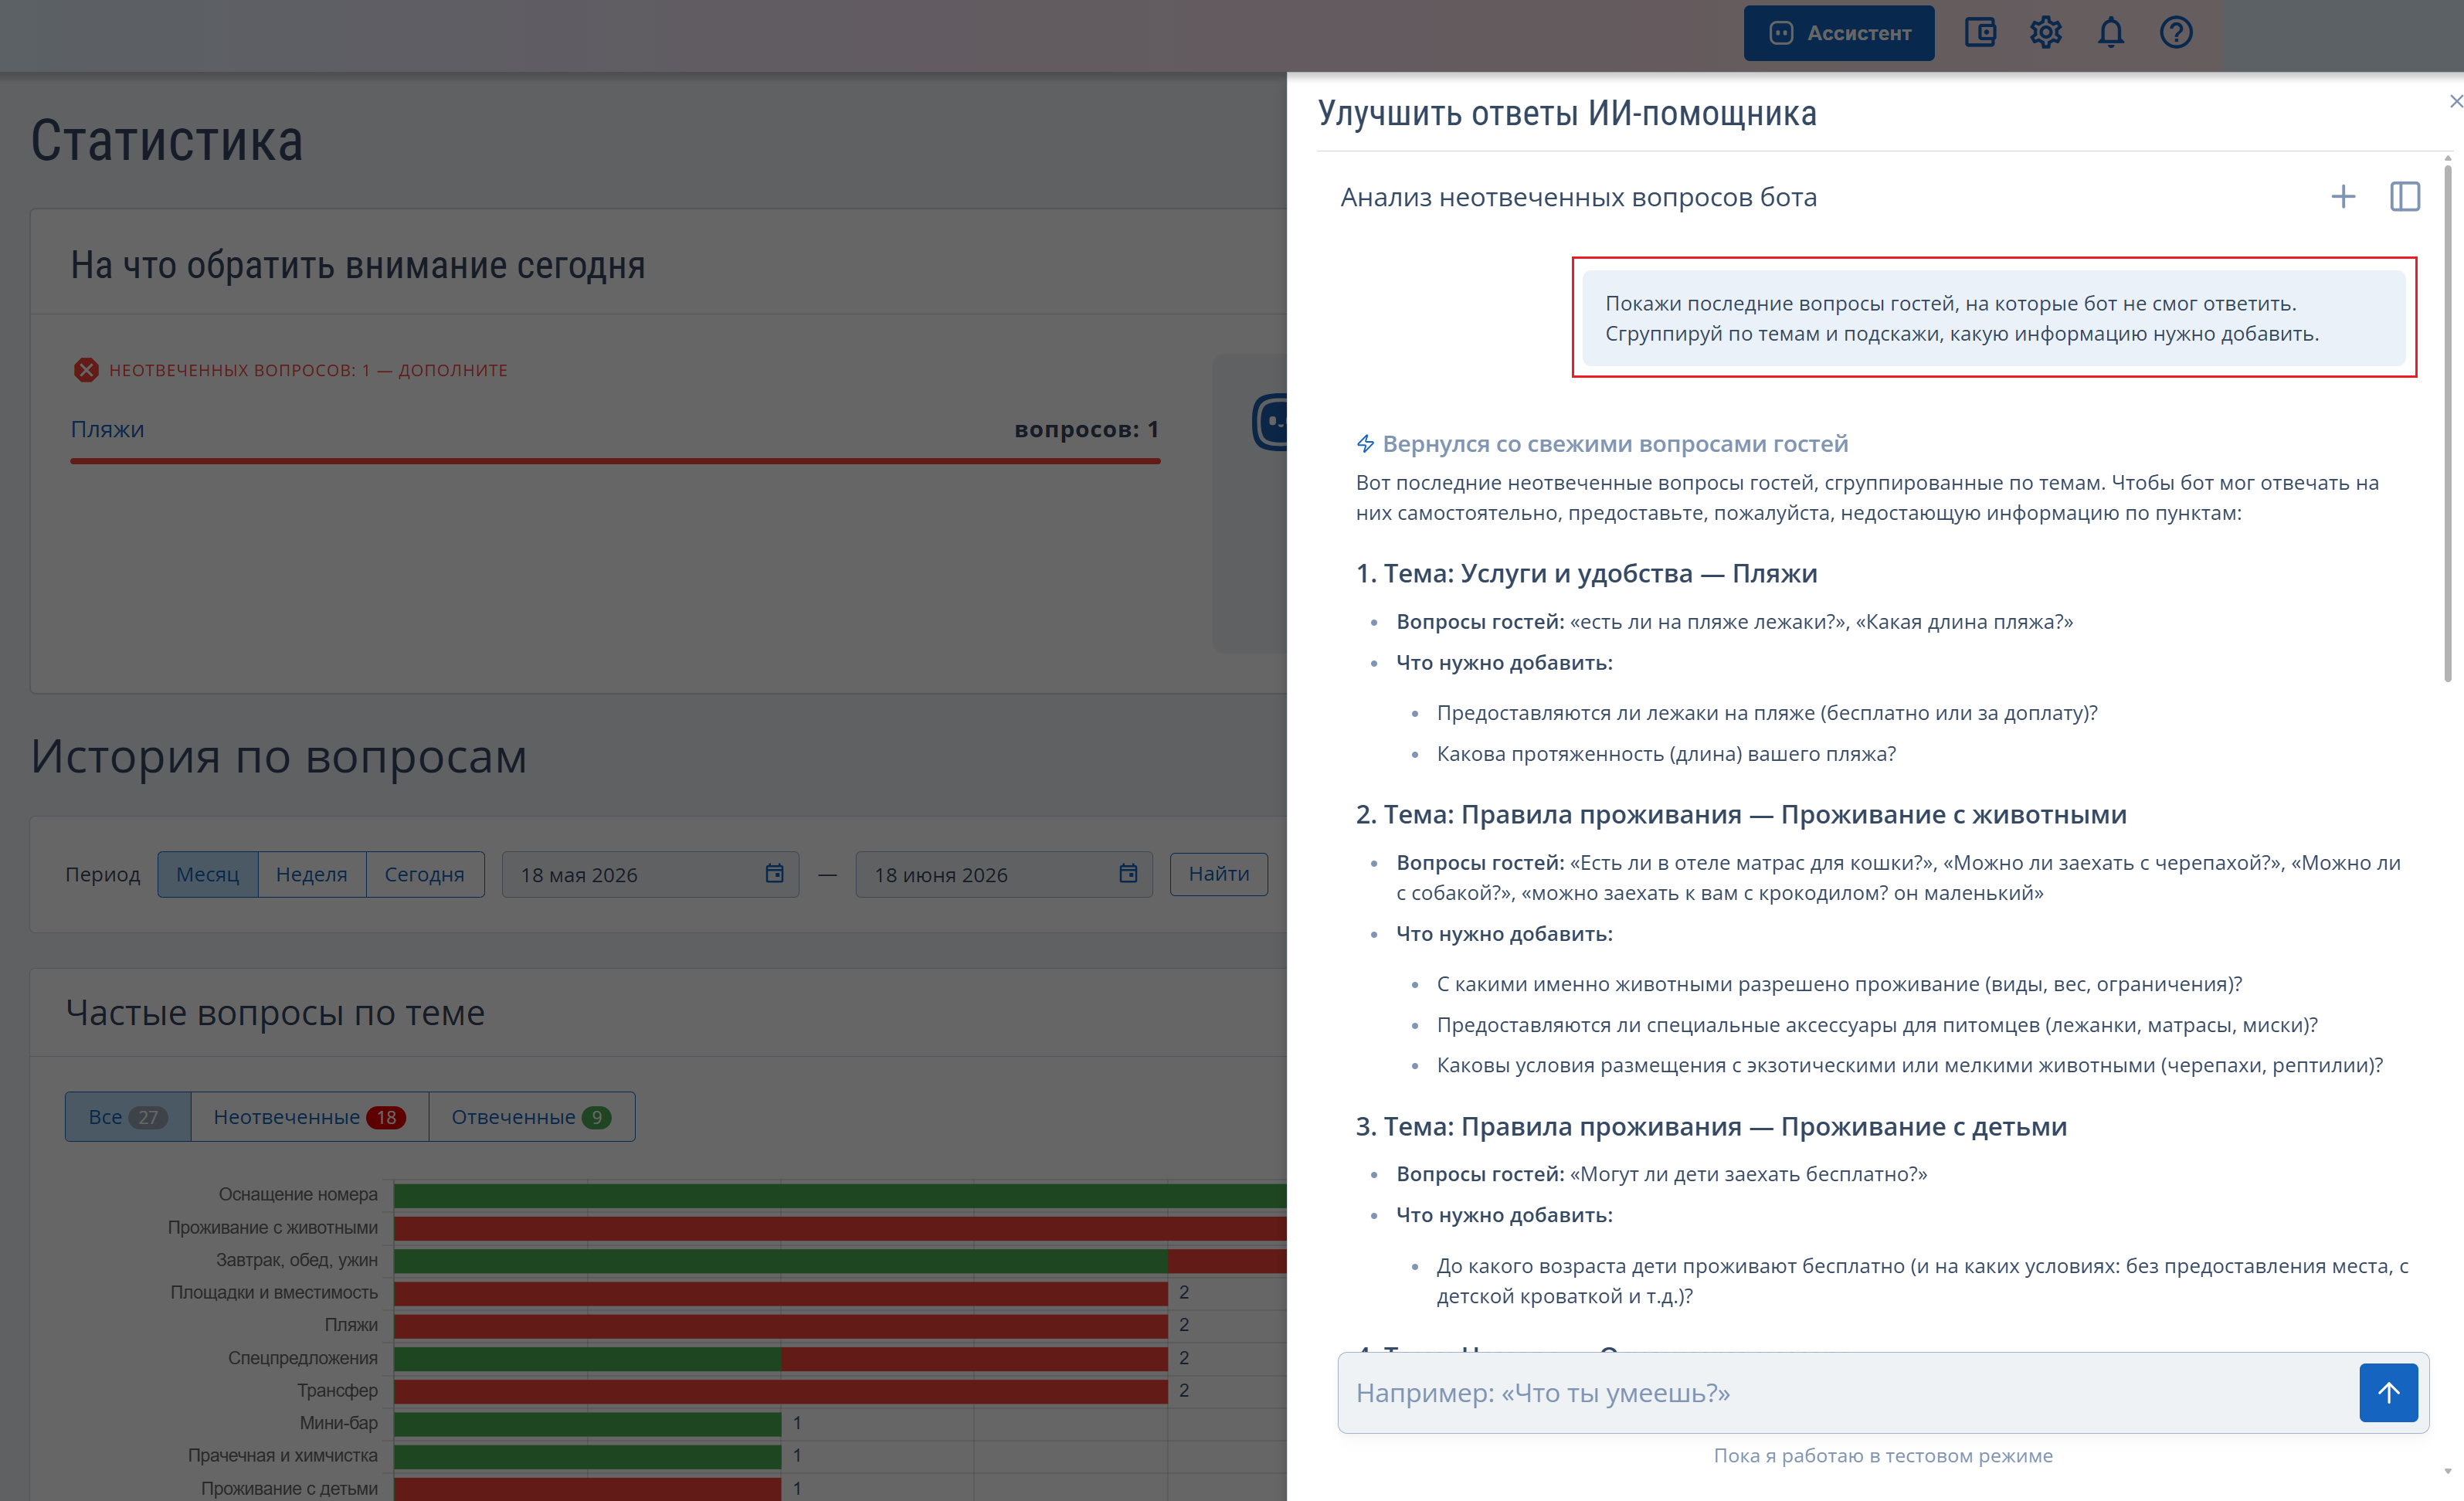
Task: Click the lightning icon beside Вернулся heading
Action: (x=1365, y=443)
